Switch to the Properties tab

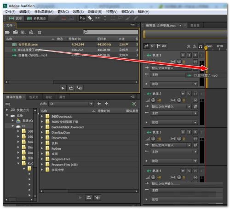(62, 97)
